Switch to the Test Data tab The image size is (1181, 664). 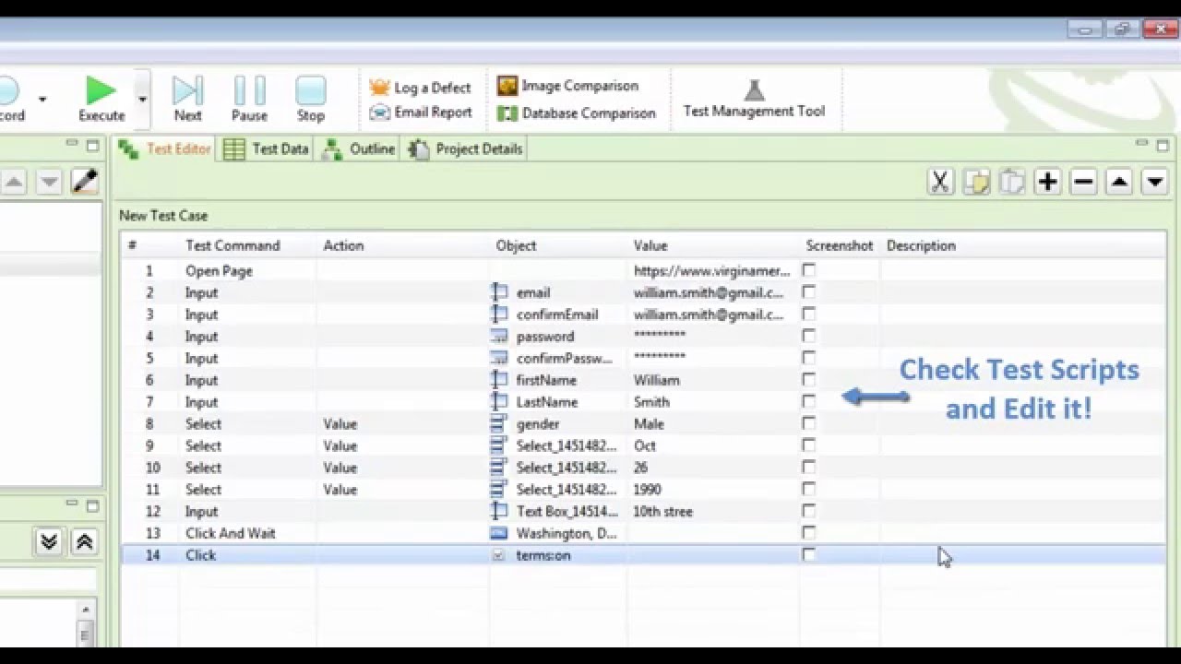[267, 149]
